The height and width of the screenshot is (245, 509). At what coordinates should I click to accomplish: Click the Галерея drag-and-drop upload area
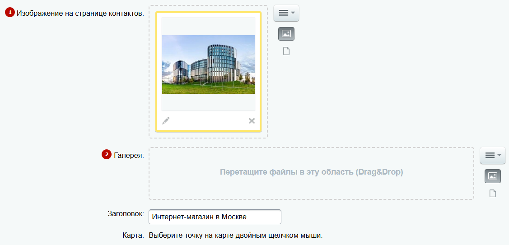pyautogui.click(x=312, y=174)
